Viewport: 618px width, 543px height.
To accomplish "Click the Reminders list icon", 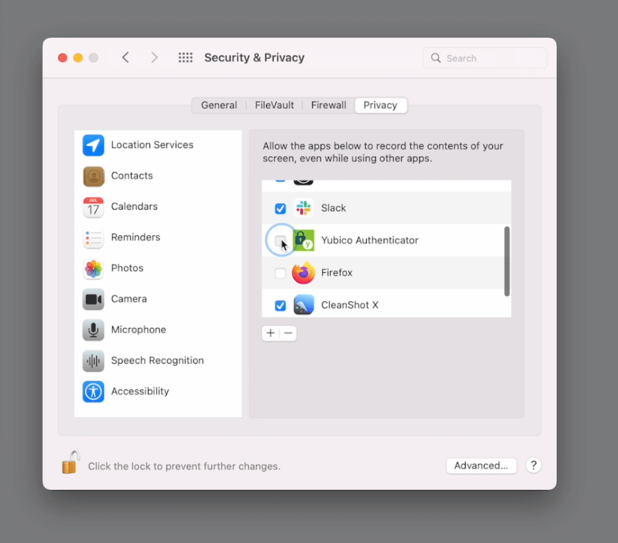I will coord(93,238).
